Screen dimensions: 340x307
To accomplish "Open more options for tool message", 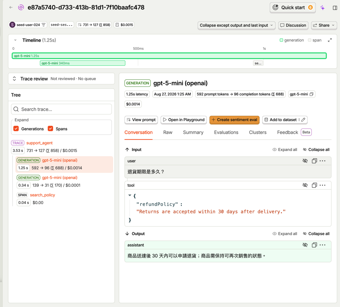I will 322,185.
